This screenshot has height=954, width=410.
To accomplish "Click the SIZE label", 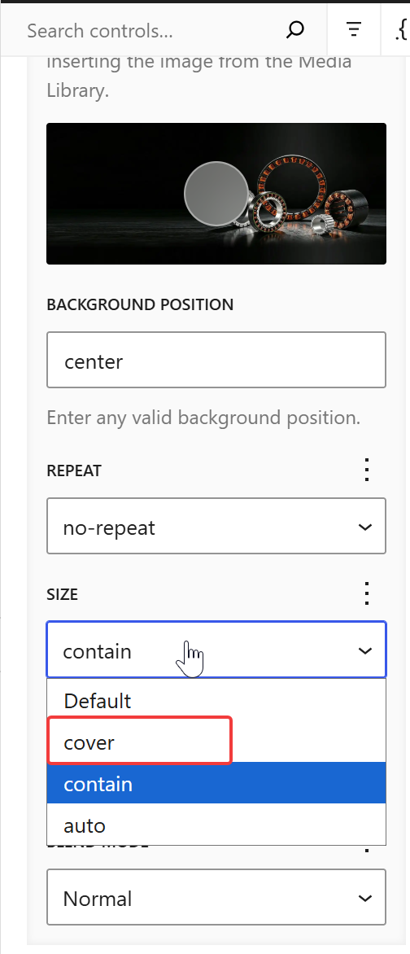I will point(62,594).
